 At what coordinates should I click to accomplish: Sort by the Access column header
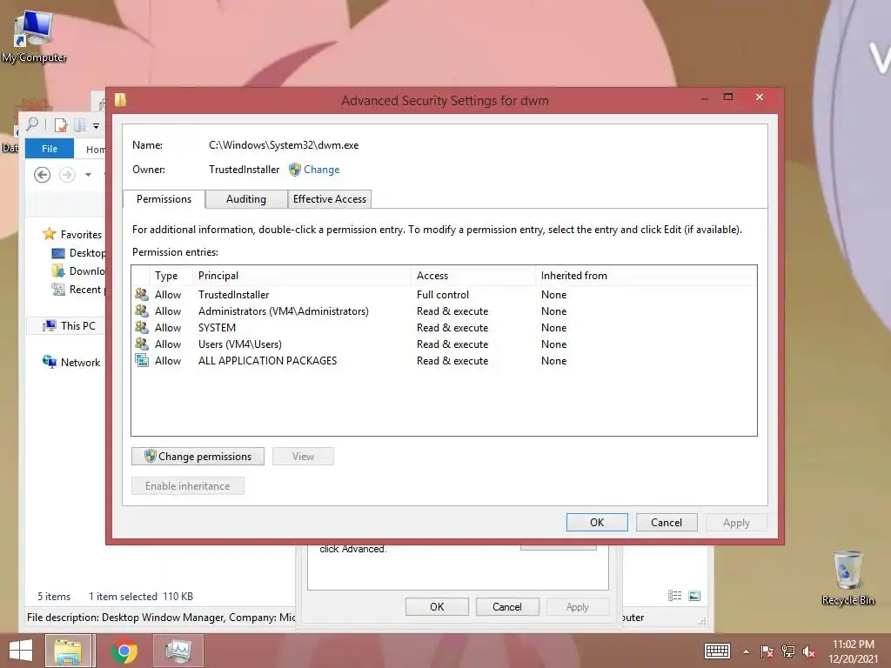point(472,276)
